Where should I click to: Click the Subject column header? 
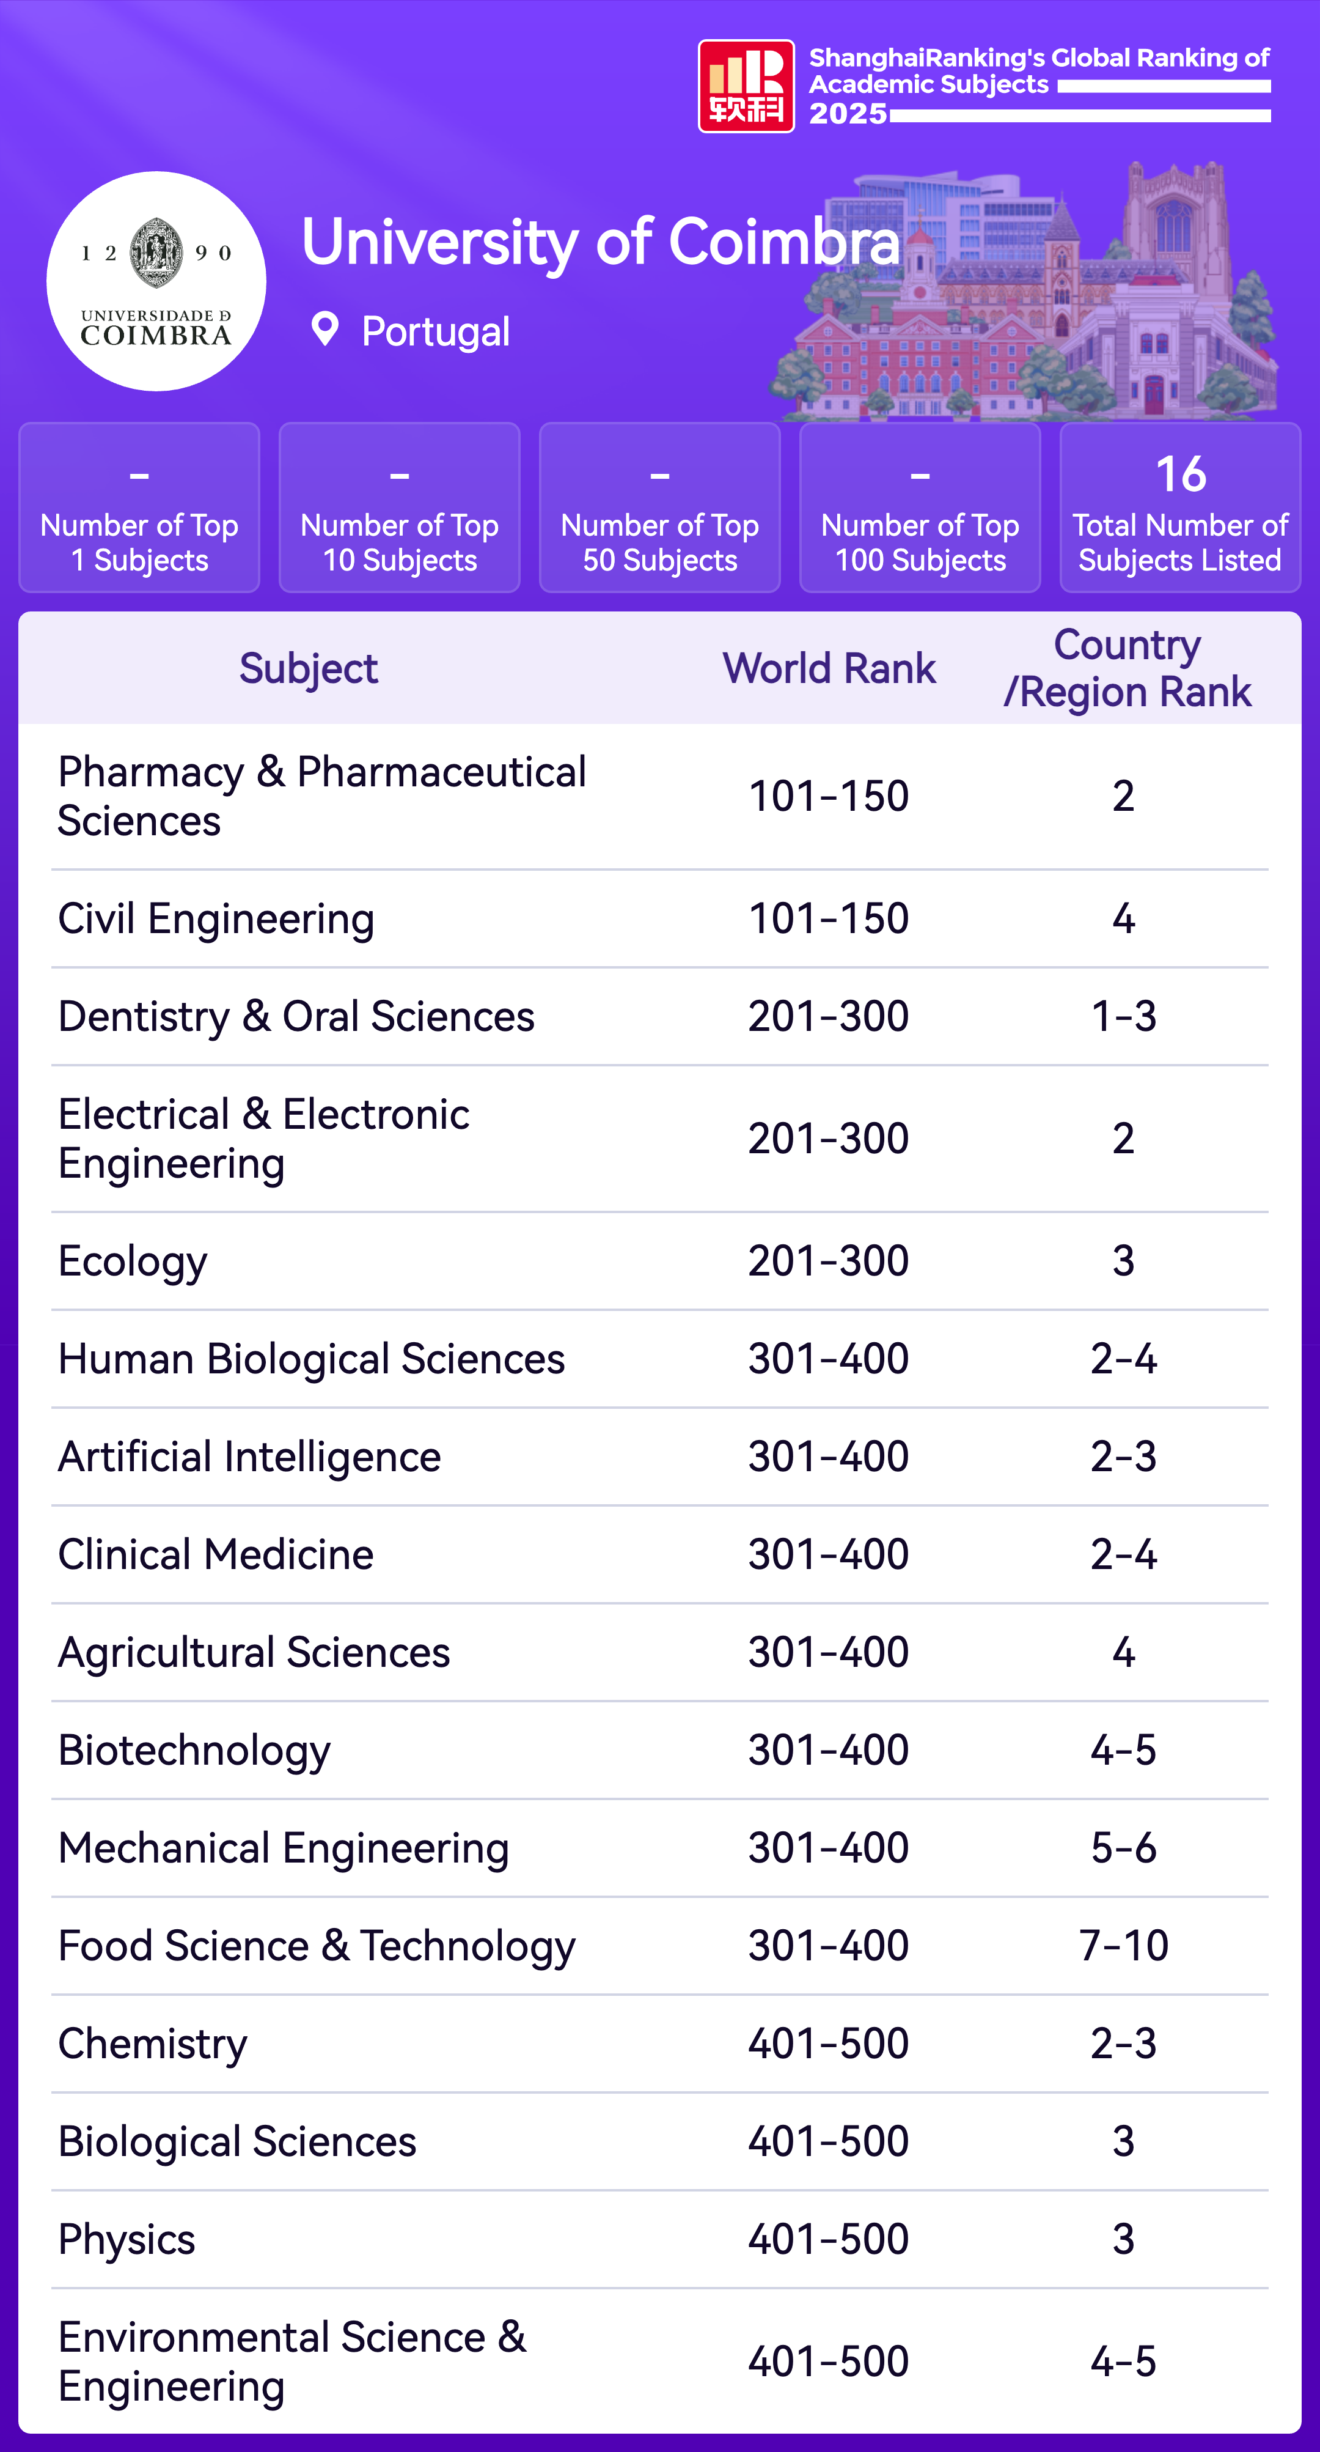coord(308,668)
